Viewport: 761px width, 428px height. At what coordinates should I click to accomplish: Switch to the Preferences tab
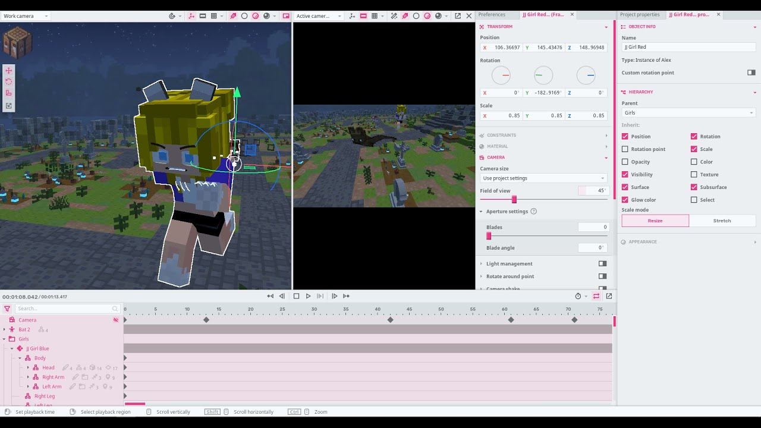click(492, 14)
